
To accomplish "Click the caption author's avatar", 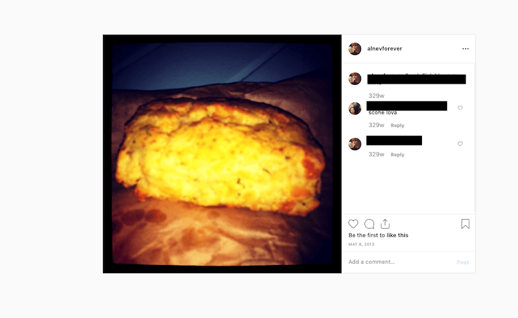I will (x=355, y=79).
